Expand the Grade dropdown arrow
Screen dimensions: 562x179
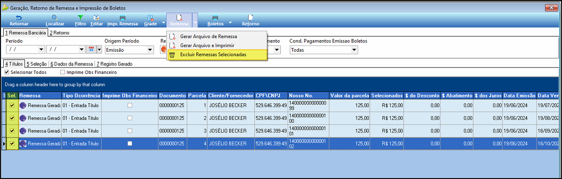point(164,22)
